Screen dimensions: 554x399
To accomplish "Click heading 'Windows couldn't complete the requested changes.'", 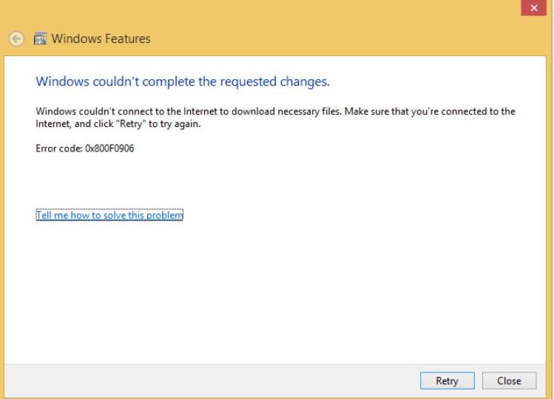I will pos(183,81).
